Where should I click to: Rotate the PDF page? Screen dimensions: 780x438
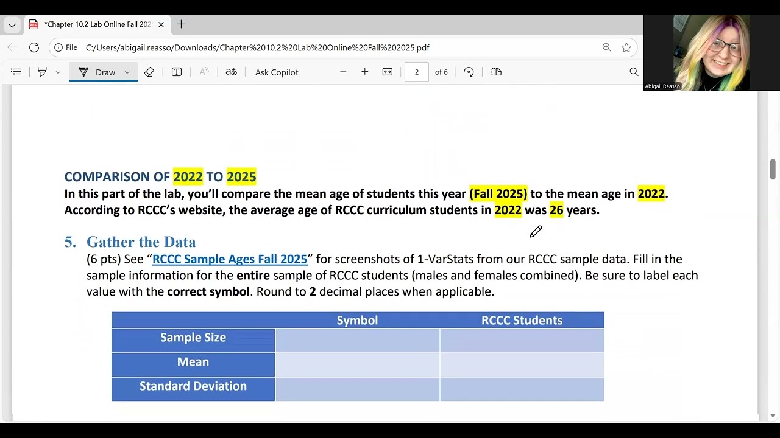tap(469, 72)
